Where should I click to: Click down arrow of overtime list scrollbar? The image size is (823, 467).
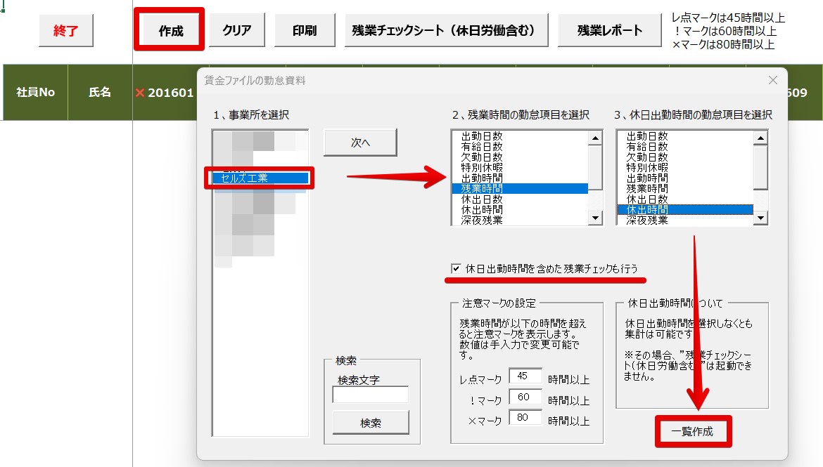point(595,218)
